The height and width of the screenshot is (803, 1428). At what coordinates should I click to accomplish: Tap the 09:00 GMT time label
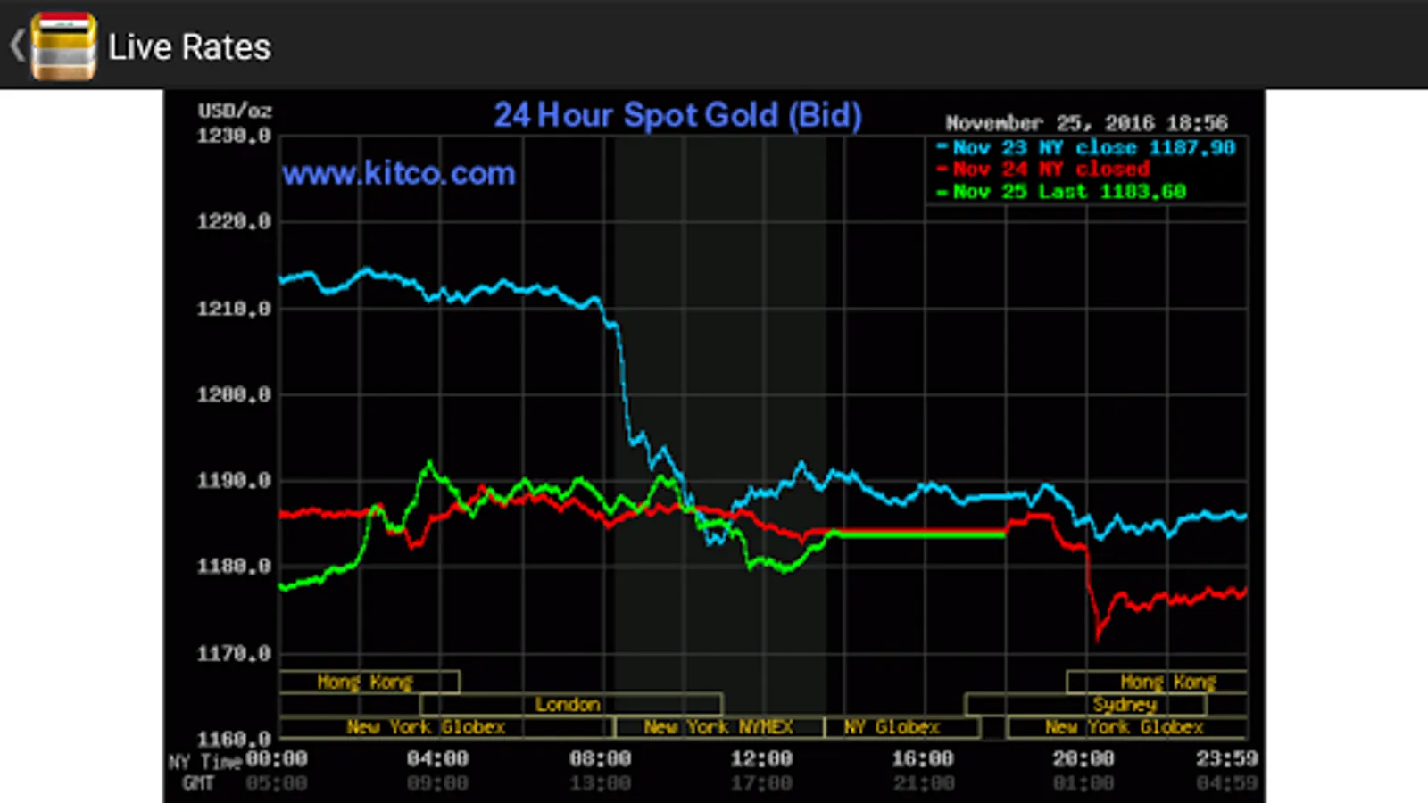point(437,783)
